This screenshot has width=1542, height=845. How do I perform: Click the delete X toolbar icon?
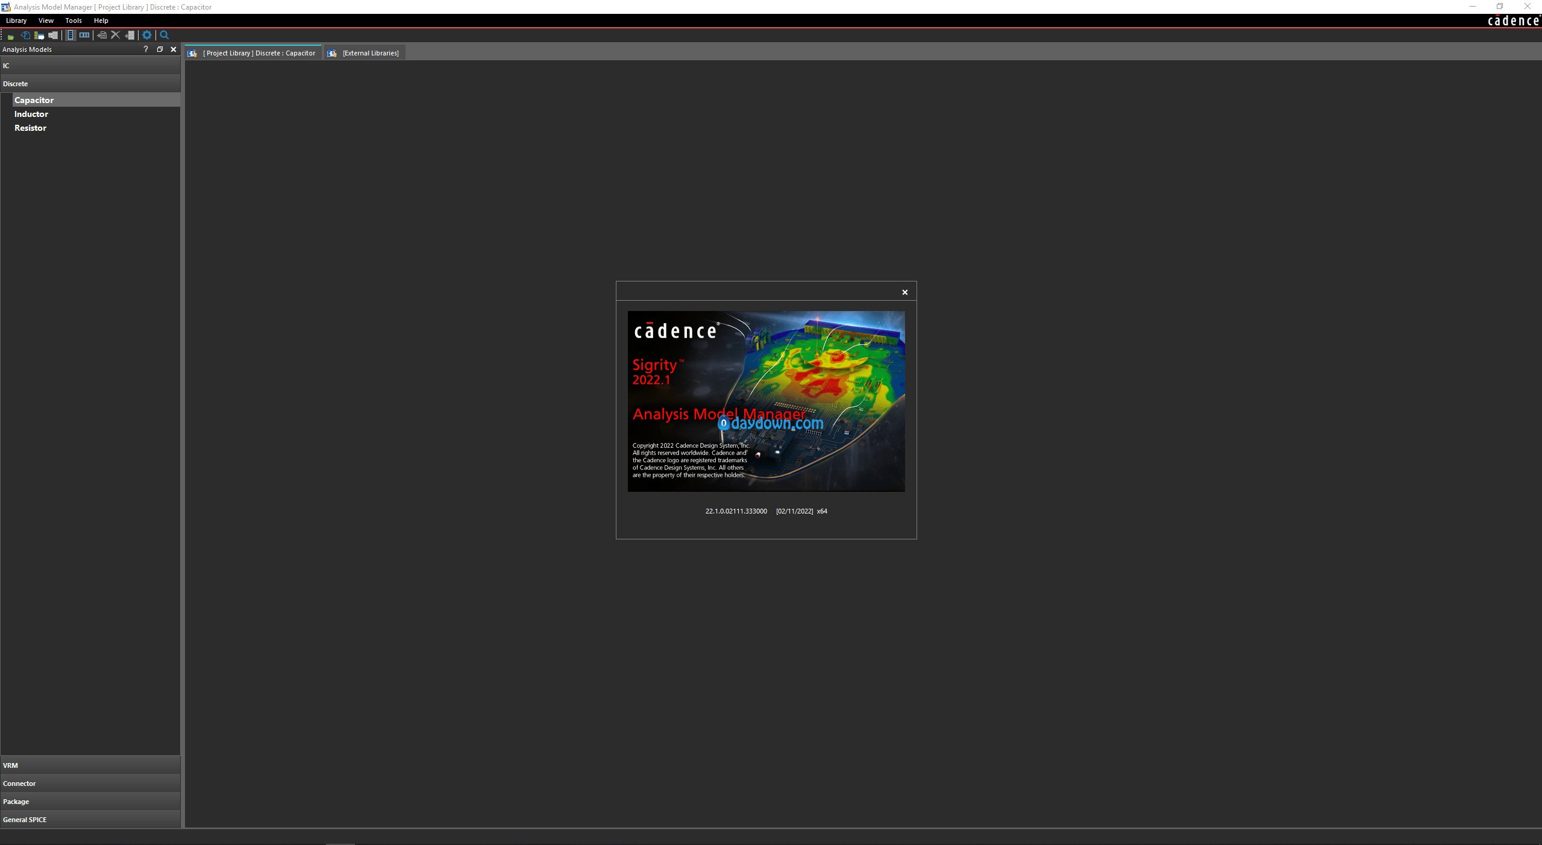pos(116,35)
